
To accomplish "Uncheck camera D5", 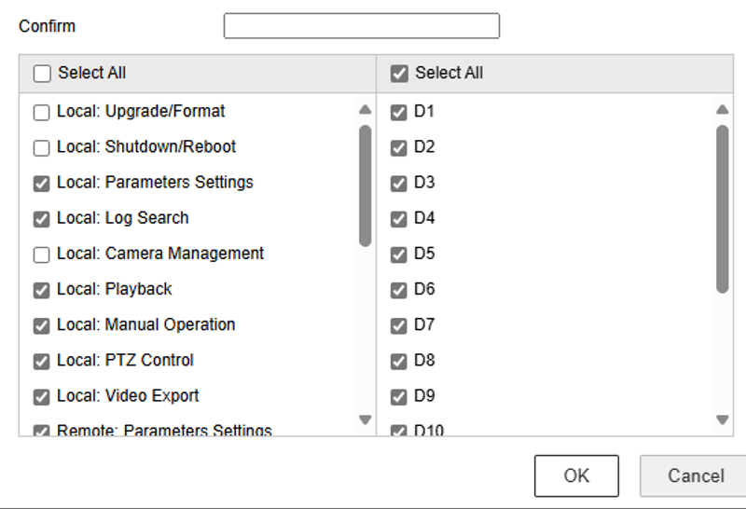I will 399,254.
